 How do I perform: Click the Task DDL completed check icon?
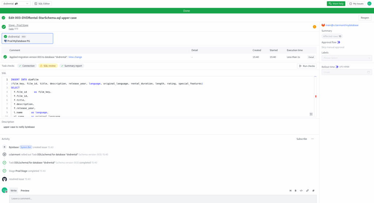(4, 163)
